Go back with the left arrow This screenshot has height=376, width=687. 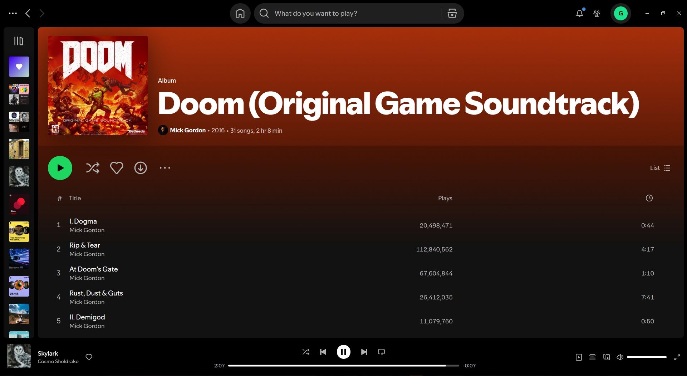pyautogui.click(x=28, y=13)
